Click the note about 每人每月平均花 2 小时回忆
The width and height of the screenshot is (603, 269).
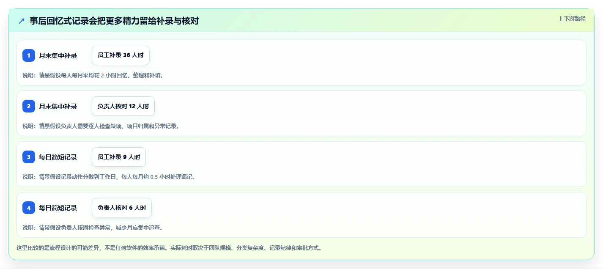pos(93,75)
